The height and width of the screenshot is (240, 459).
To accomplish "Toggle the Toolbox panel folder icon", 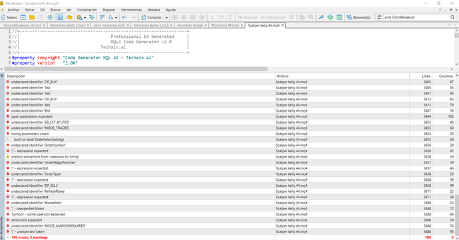I will (69, 17).
